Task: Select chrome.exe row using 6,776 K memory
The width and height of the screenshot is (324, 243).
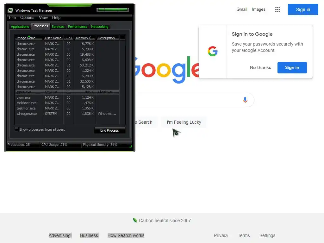Action: coord(67,44)
